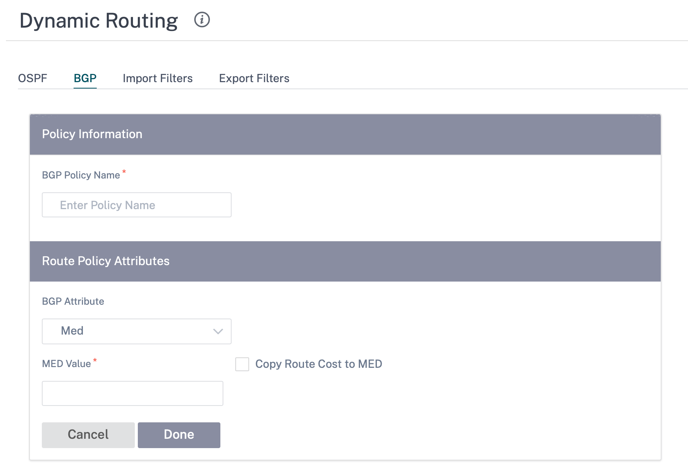Focus the MED Value input field

[x=133, y=393]
